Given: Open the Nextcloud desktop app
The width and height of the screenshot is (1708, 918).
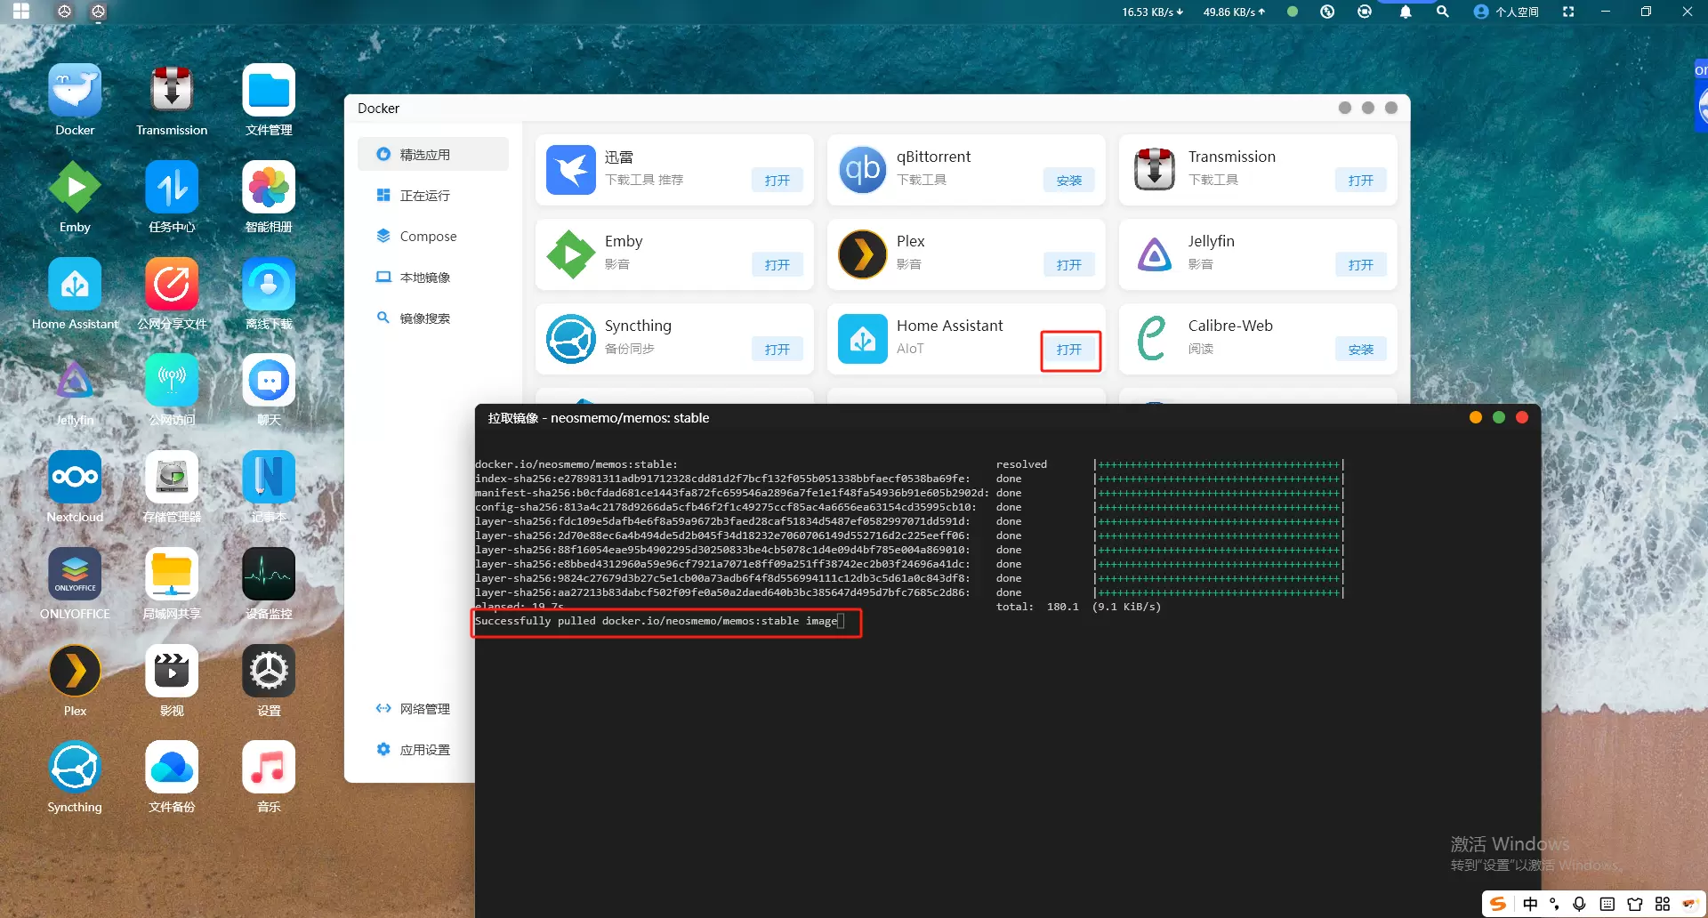Looking at the screenshot, I should tap(75, 478).
